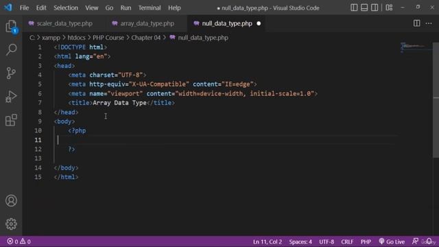Click UTF-8 encoding in status bar
Image resolution: width=439 pixels, height=247 pixels.
click(327, 242)
